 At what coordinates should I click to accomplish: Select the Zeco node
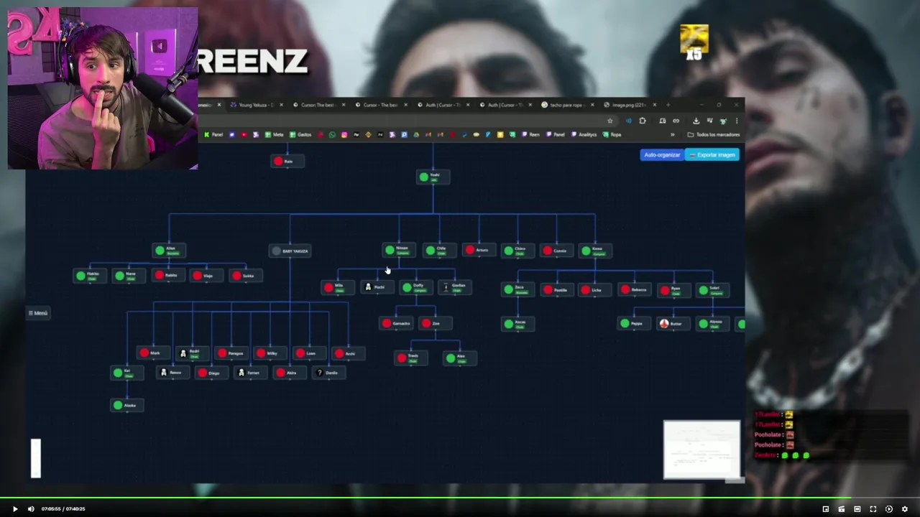(x=518, y=289)
